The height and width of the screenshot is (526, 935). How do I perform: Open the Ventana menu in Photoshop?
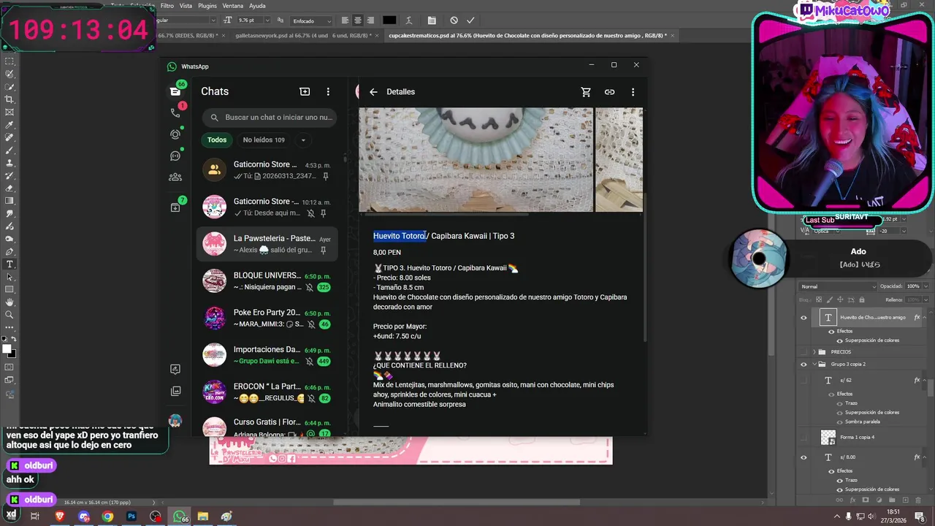[233, 6]
